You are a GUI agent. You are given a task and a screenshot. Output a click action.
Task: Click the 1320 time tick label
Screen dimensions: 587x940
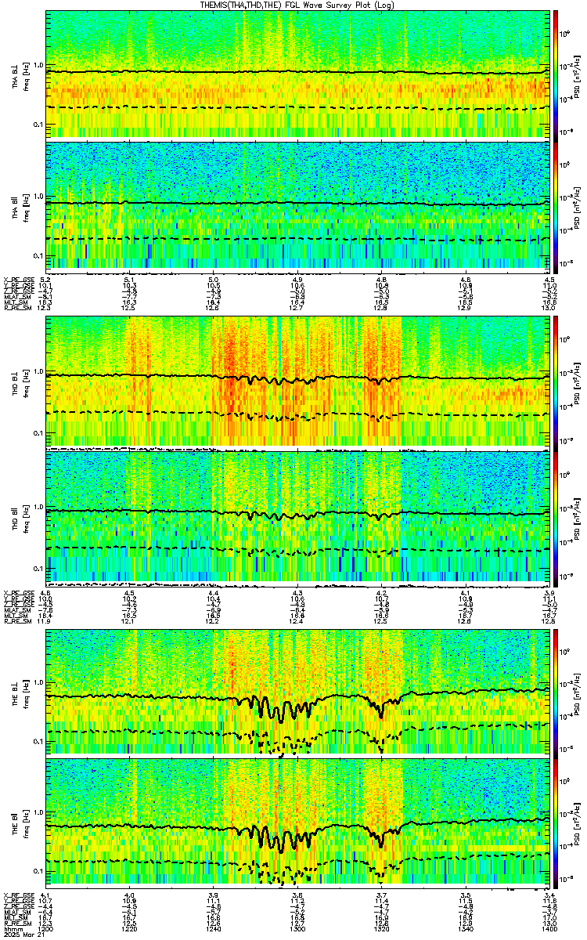pyautogui.click(x=381, y=928)
